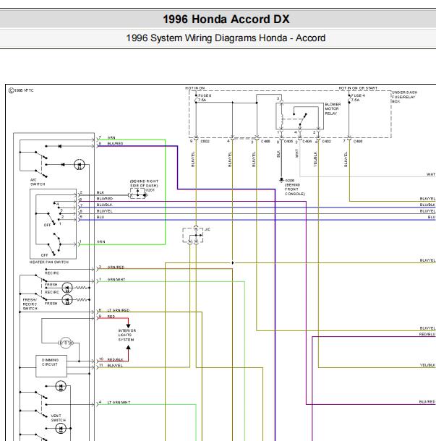Click the 1996 Honda Accord DX heading
Viewport: 436px width, 441px height.
click(226, 19)
